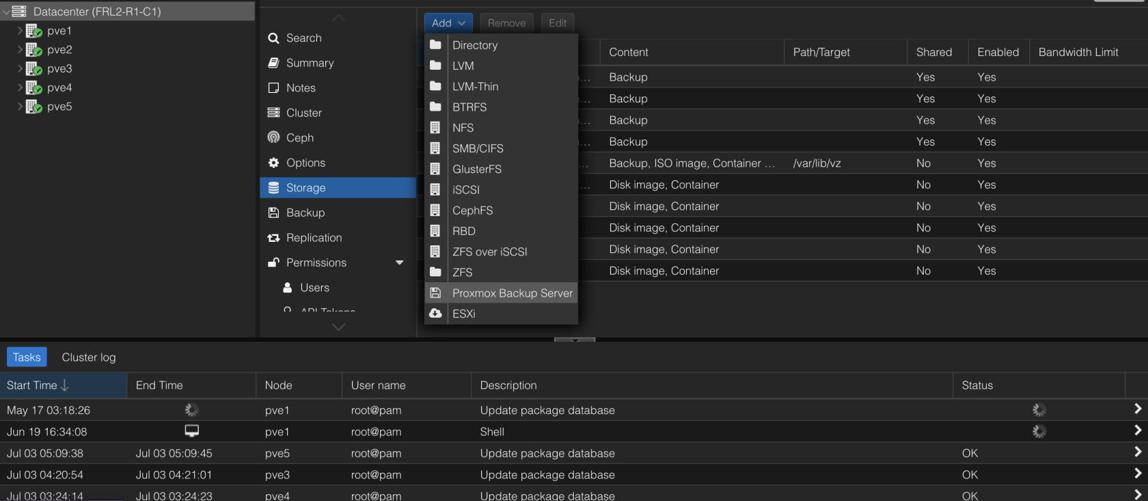Image resolution: width=1148 pixels, height=501 pixels.
Task: Expand the pve5 Update package task arrow
Action: pyautogui.click(x=1138, y=452)
